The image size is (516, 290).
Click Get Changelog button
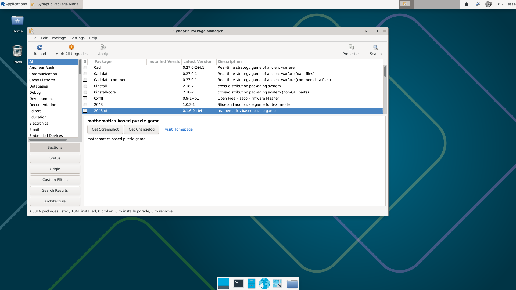(142, 129)
